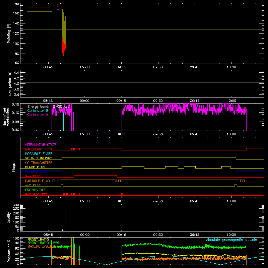Click the Normalized modulation axis title
The width and height of the screenshot is (268, 268).
pos(6,117)
